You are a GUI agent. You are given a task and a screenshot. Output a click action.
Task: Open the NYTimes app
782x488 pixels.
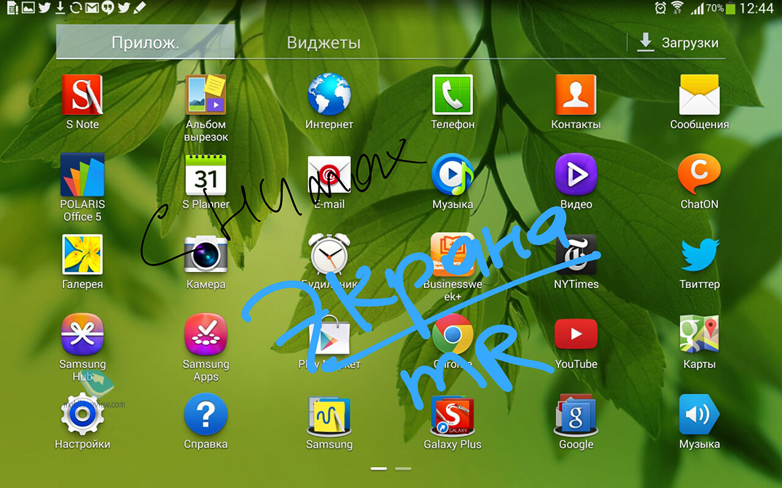click(x=576, y=254)
